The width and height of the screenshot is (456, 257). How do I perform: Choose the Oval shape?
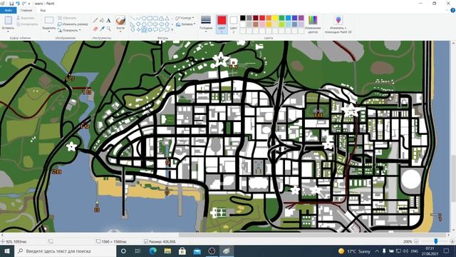(144, 19)
